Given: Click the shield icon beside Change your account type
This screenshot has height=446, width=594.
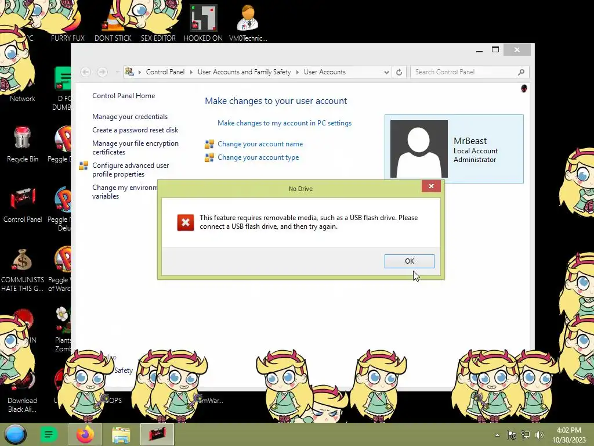Looking at the screenshot, I should [209, 157].
